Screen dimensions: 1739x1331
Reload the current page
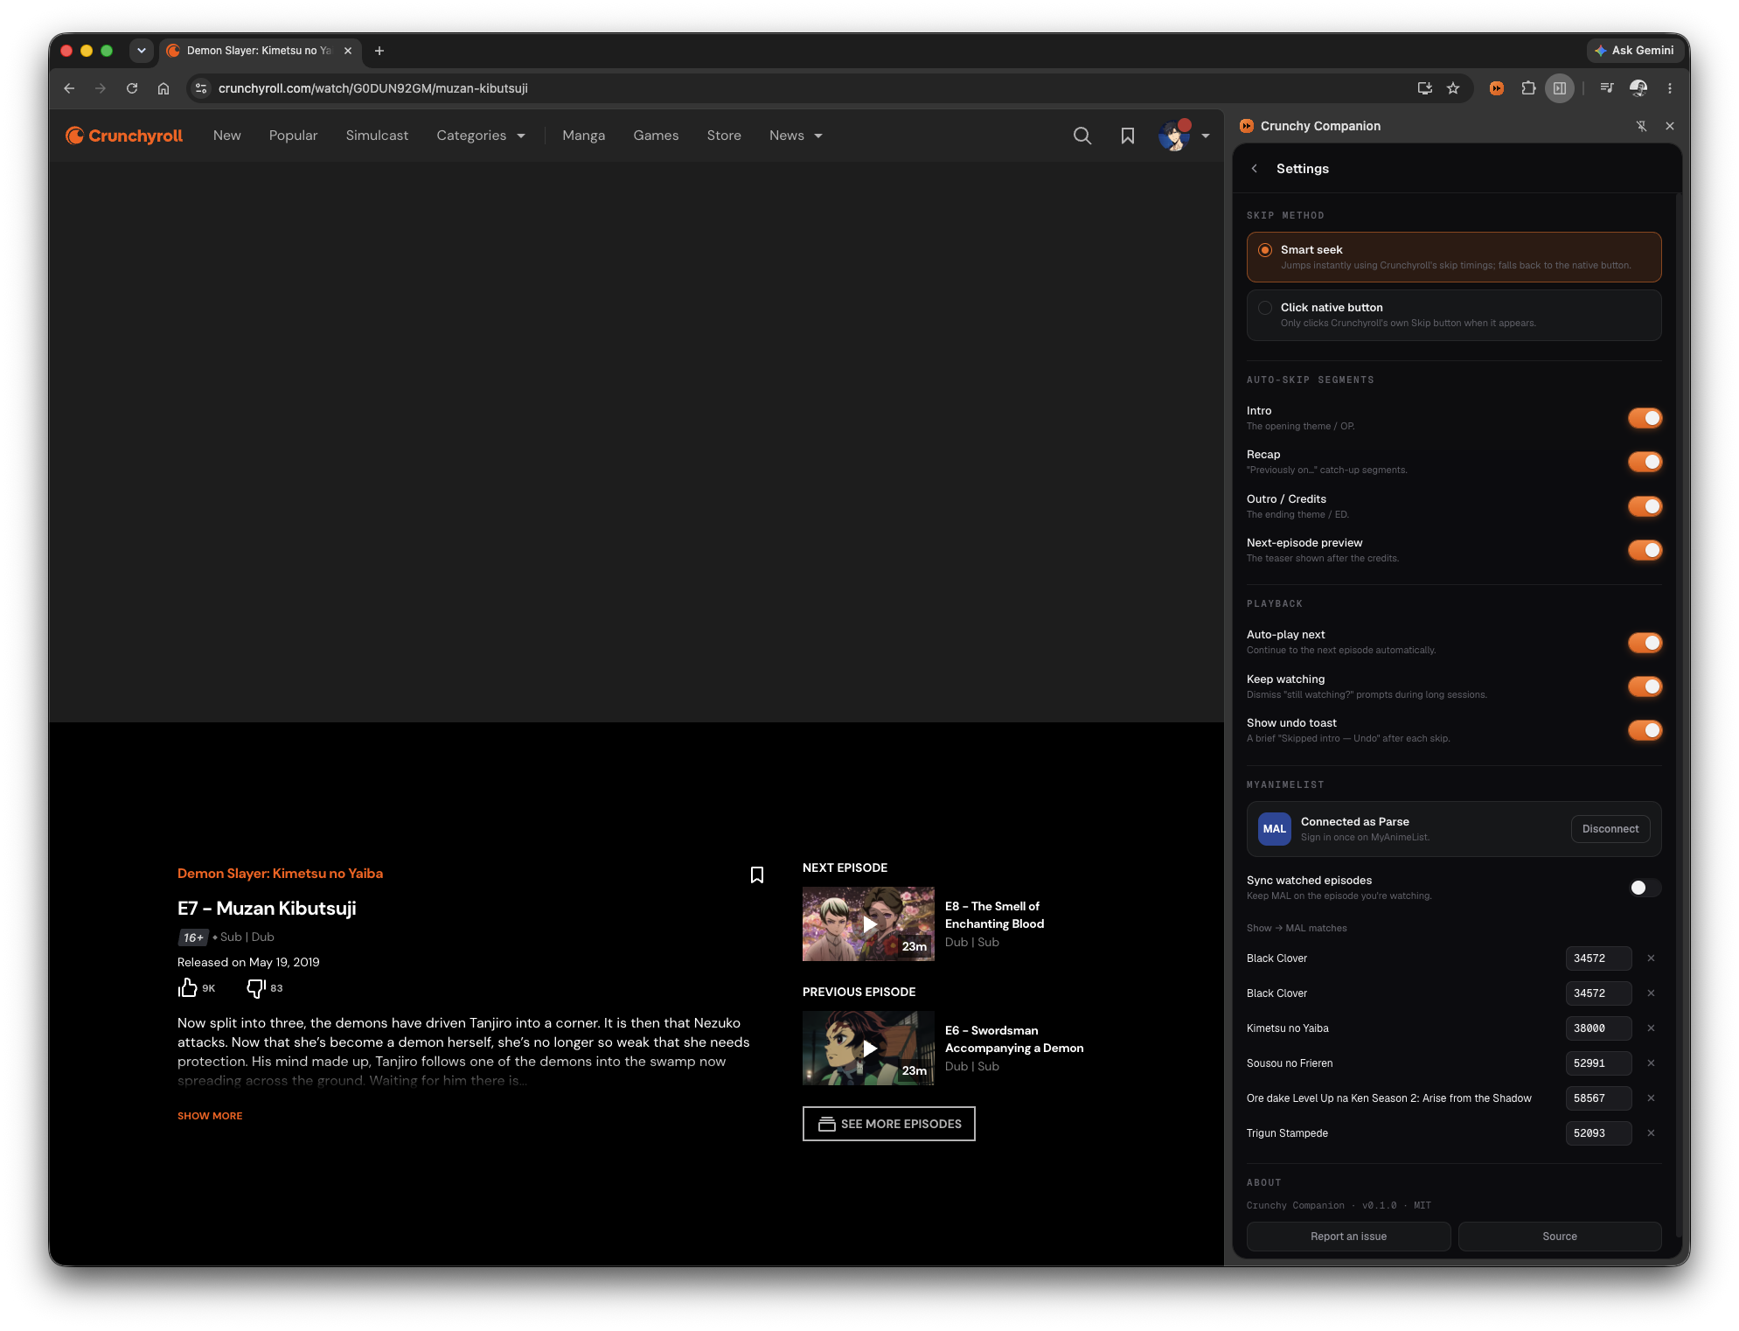point(132,88)
